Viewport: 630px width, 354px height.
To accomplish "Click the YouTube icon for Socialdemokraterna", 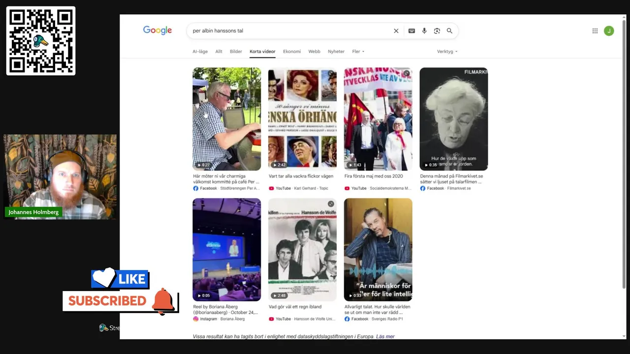I will [347, 188].
